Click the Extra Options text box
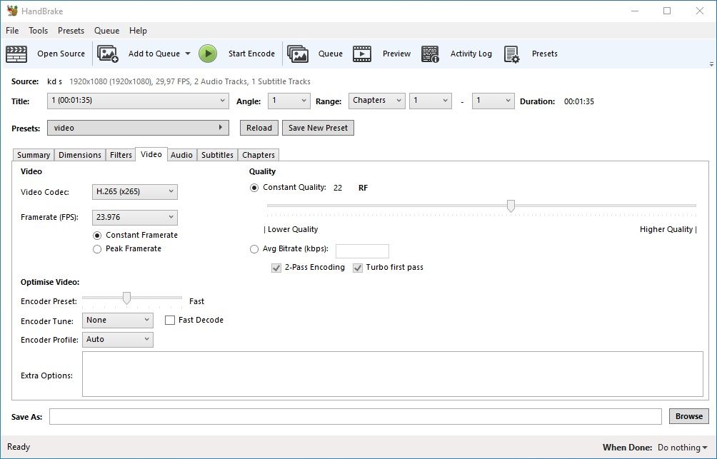 (x=392, y=374)
